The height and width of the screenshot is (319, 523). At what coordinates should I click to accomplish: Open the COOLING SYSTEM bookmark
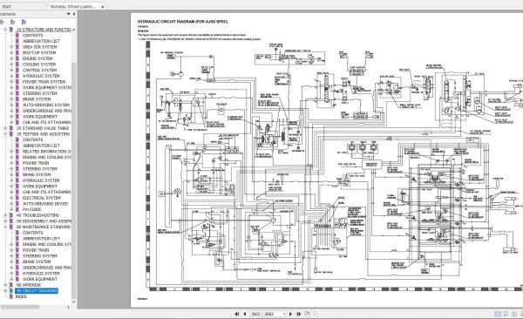point(39,64)
